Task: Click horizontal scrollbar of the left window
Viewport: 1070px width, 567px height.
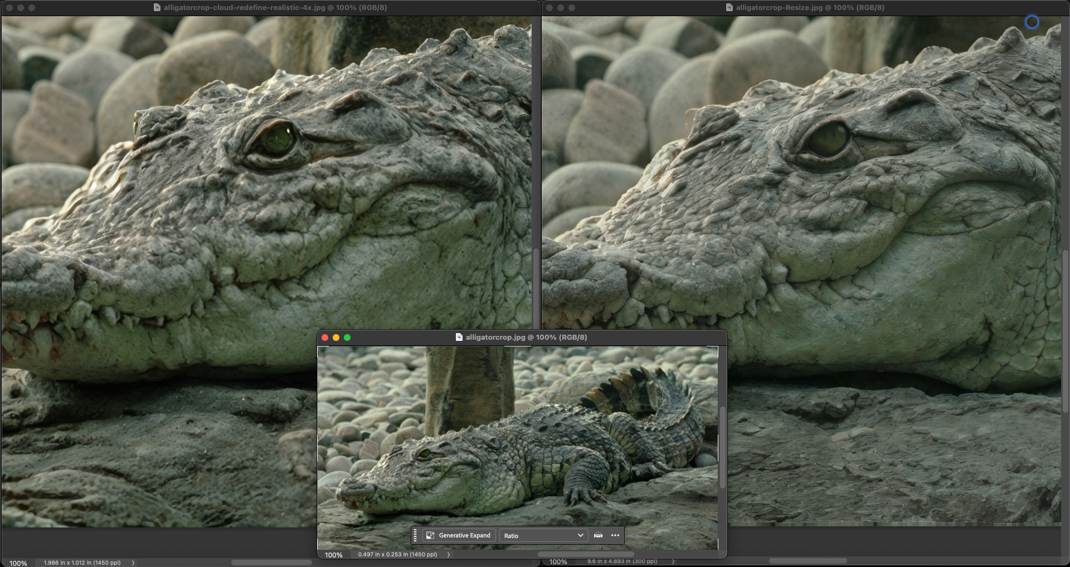Action: point(271,563)
